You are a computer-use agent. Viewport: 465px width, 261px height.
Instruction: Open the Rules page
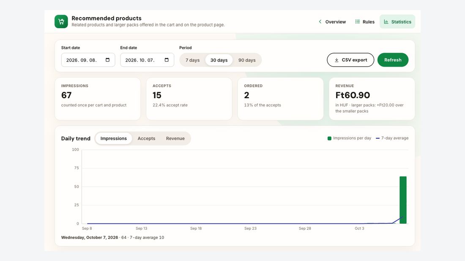click(x=365, y=22)
